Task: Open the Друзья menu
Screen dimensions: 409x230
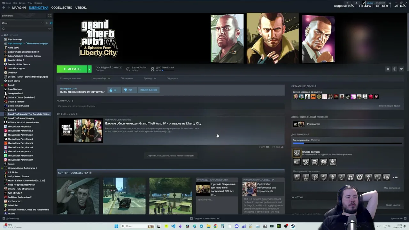Action: click(x=22, y=3)
